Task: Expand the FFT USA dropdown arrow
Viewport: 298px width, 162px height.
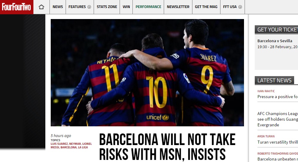Action: [240, 7]
